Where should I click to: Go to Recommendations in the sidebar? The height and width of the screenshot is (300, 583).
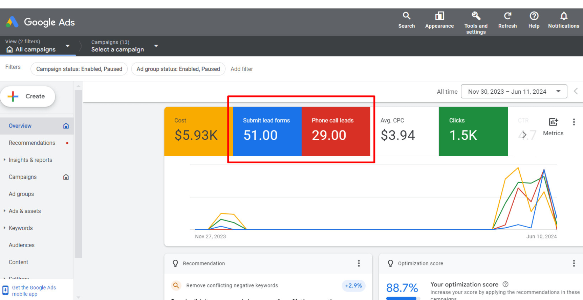[x=32, y=143]
